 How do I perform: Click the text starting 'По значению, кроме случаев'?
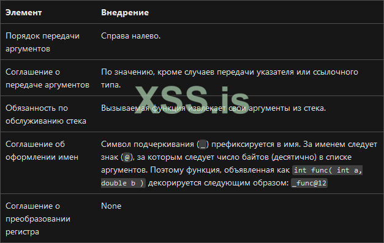[230, 78]
